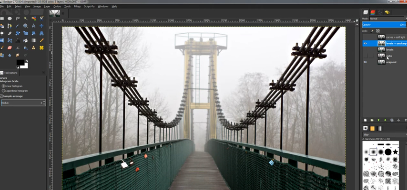The width and height of the screenshot is (407, 190).
Task: Choose the Heal tool
Action: tap(41, 47)
